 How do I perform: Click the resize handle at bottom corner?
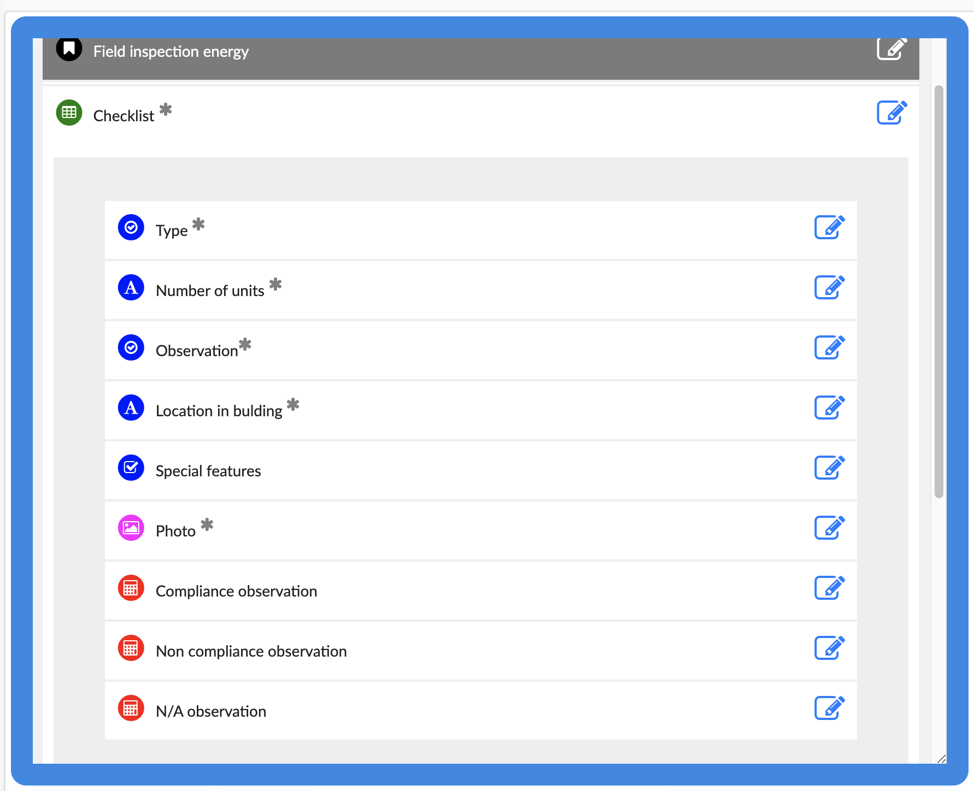pyautogui.click(x=941, y=759)
